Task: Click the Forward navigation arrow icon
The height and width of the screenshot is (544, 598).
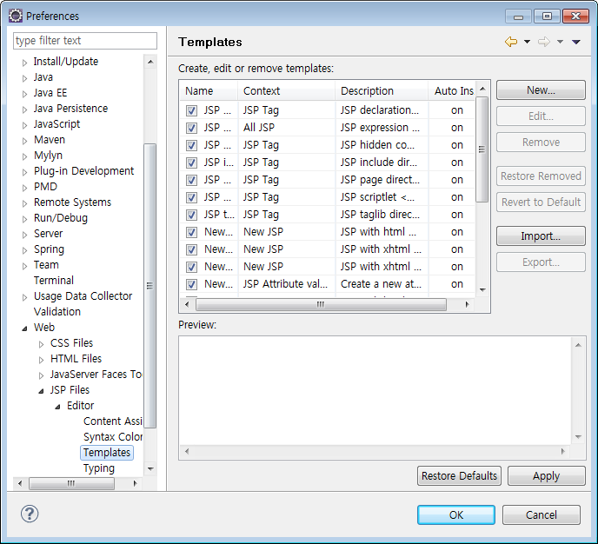Action: pos(544,42)
